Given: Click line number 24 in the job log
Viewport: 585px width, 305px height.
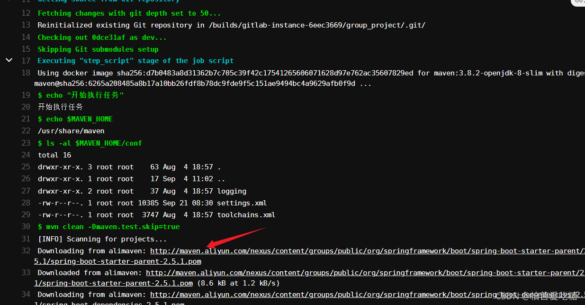Looking at the screenshot, I should (26, 155).
